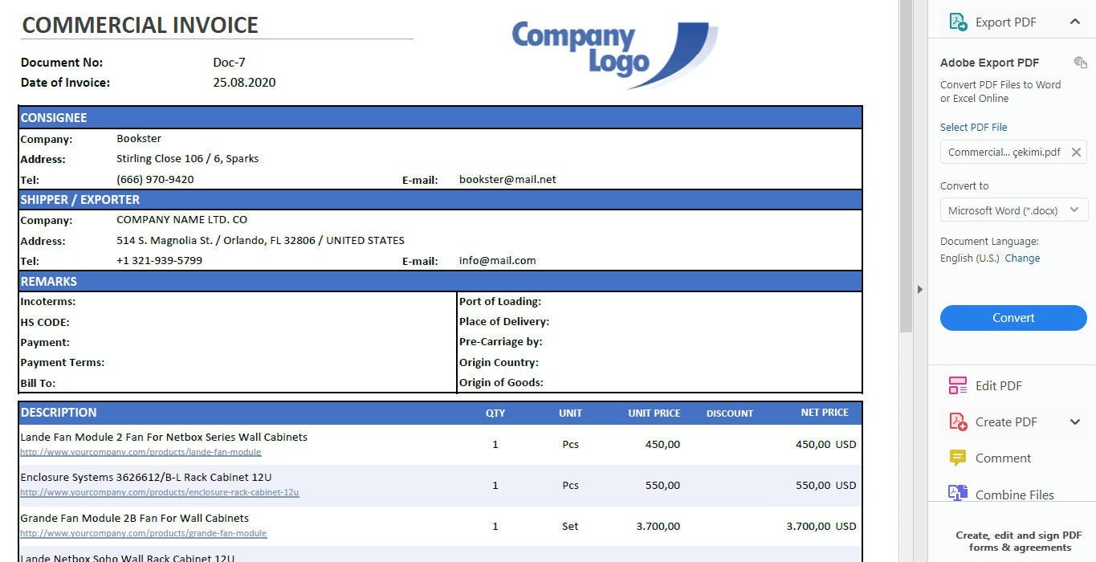1096x562 pixels.
Task: Change the document language from English (U.S.)
Action: pos(1023,258)
